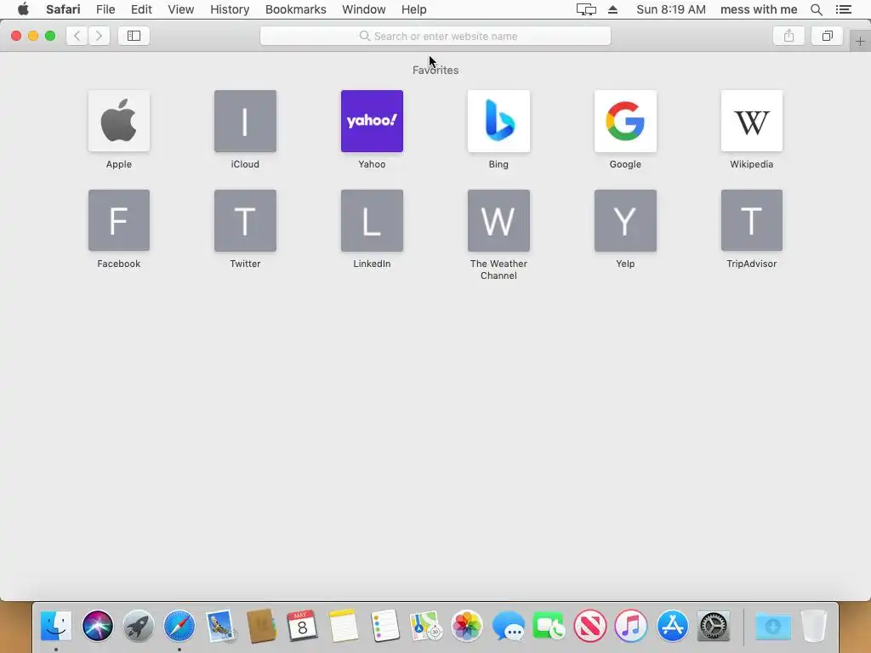Image resolution: width=871 pixels, height=653 pixels.
Task: Open the Apple favorite tile
Action: pyautogui.click(x=119, y=121)
